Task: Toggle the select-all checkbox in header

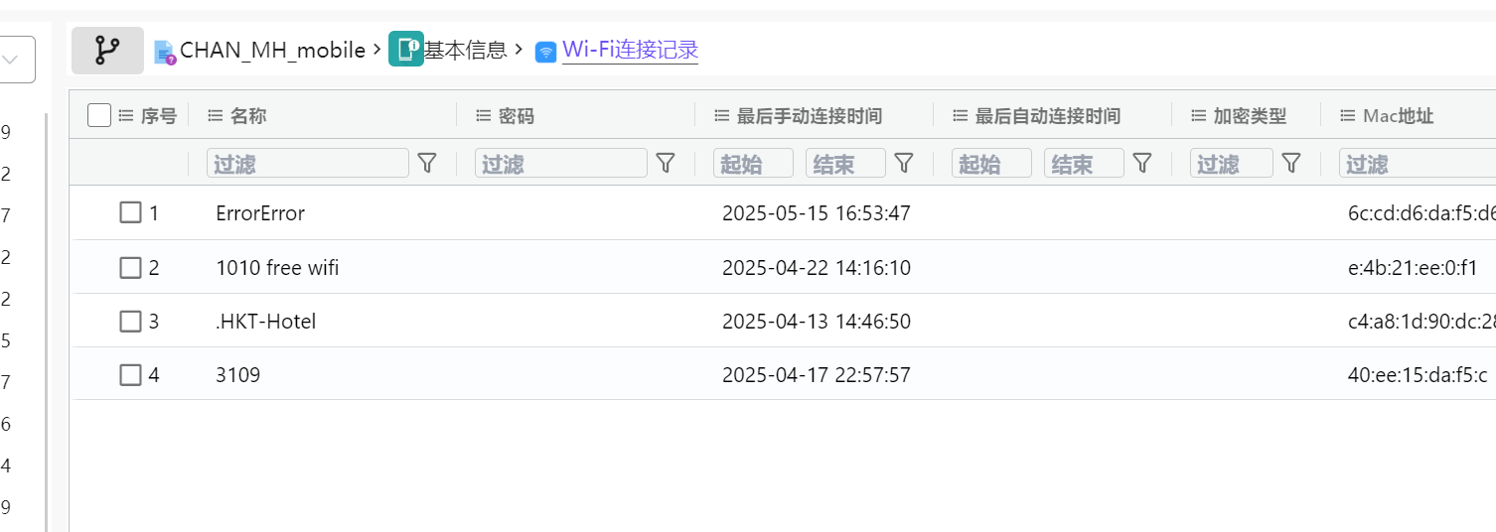Action: click(99, 116)
